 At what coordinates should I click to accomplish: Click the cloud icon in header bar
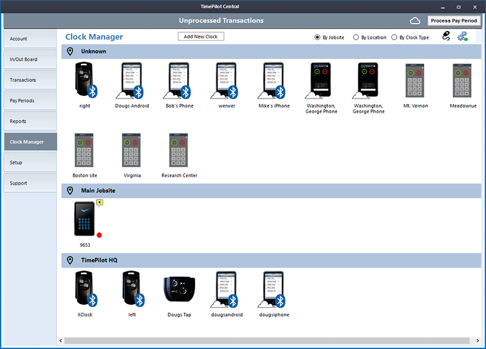click(x=415, y=21)
